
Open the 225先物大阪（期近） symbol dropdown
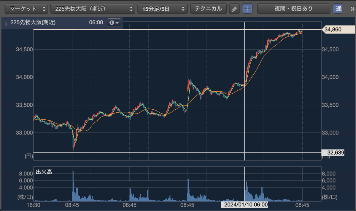[x=93, y=9]
